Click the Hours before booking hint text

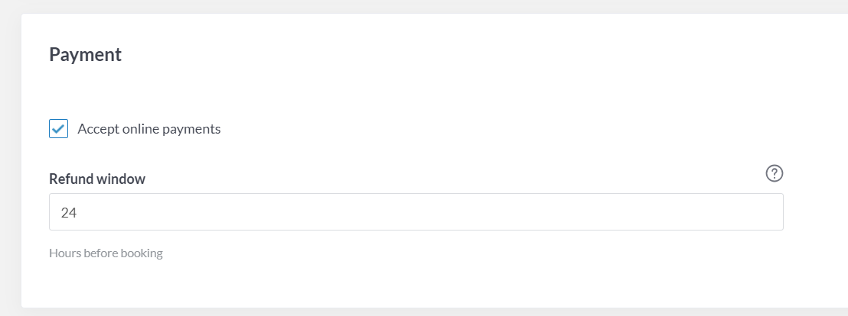point(106,253)
